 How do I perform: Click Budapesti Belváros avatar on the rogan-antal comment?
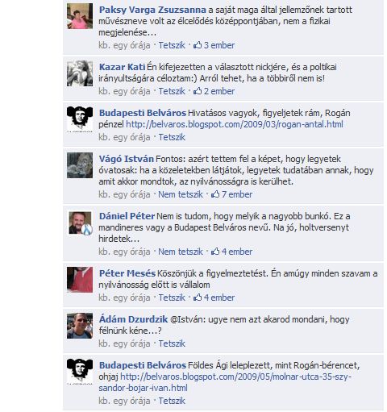[x=80, y=119]
